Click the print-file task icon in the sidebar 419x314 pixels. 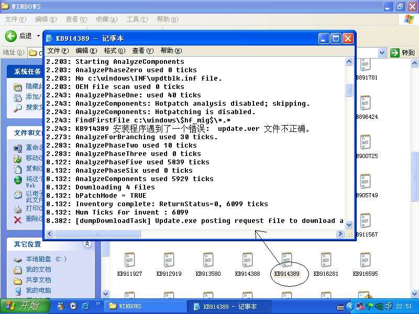(18, 209)
